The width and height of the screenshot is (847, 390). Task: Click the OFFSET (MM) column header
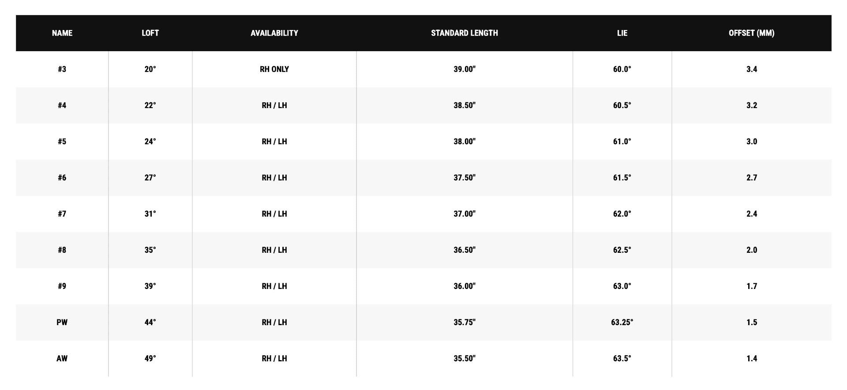click(x=752, y=33)
